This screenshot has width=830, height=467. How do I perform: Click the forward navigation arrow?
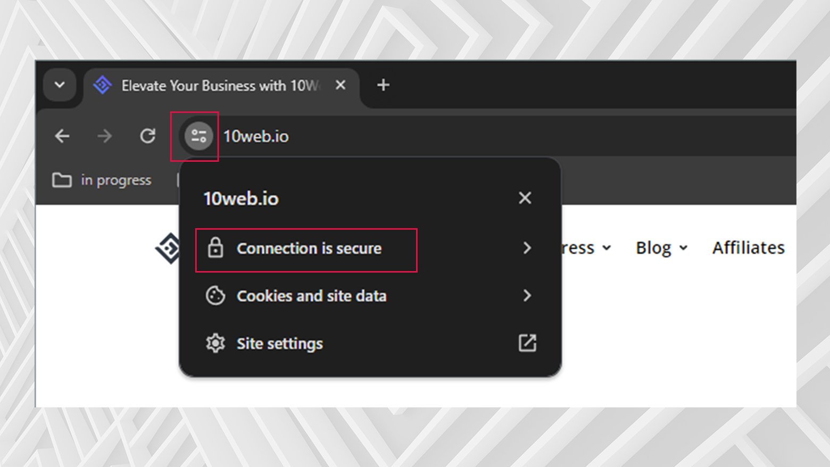[x=105, y=136]
